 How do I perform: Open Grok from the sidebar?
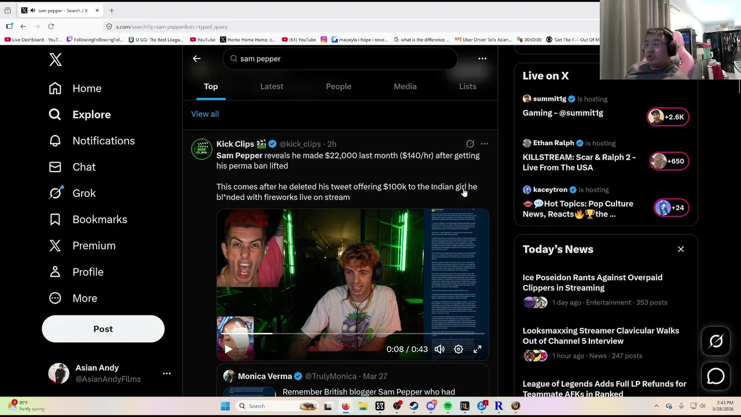72,193
